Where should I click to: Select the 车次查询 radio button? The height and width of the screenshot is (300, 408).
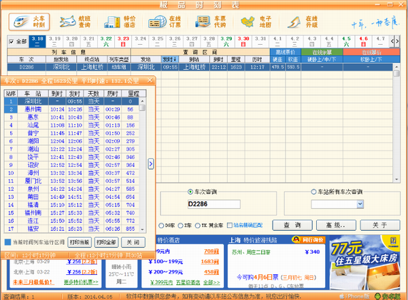190,191
